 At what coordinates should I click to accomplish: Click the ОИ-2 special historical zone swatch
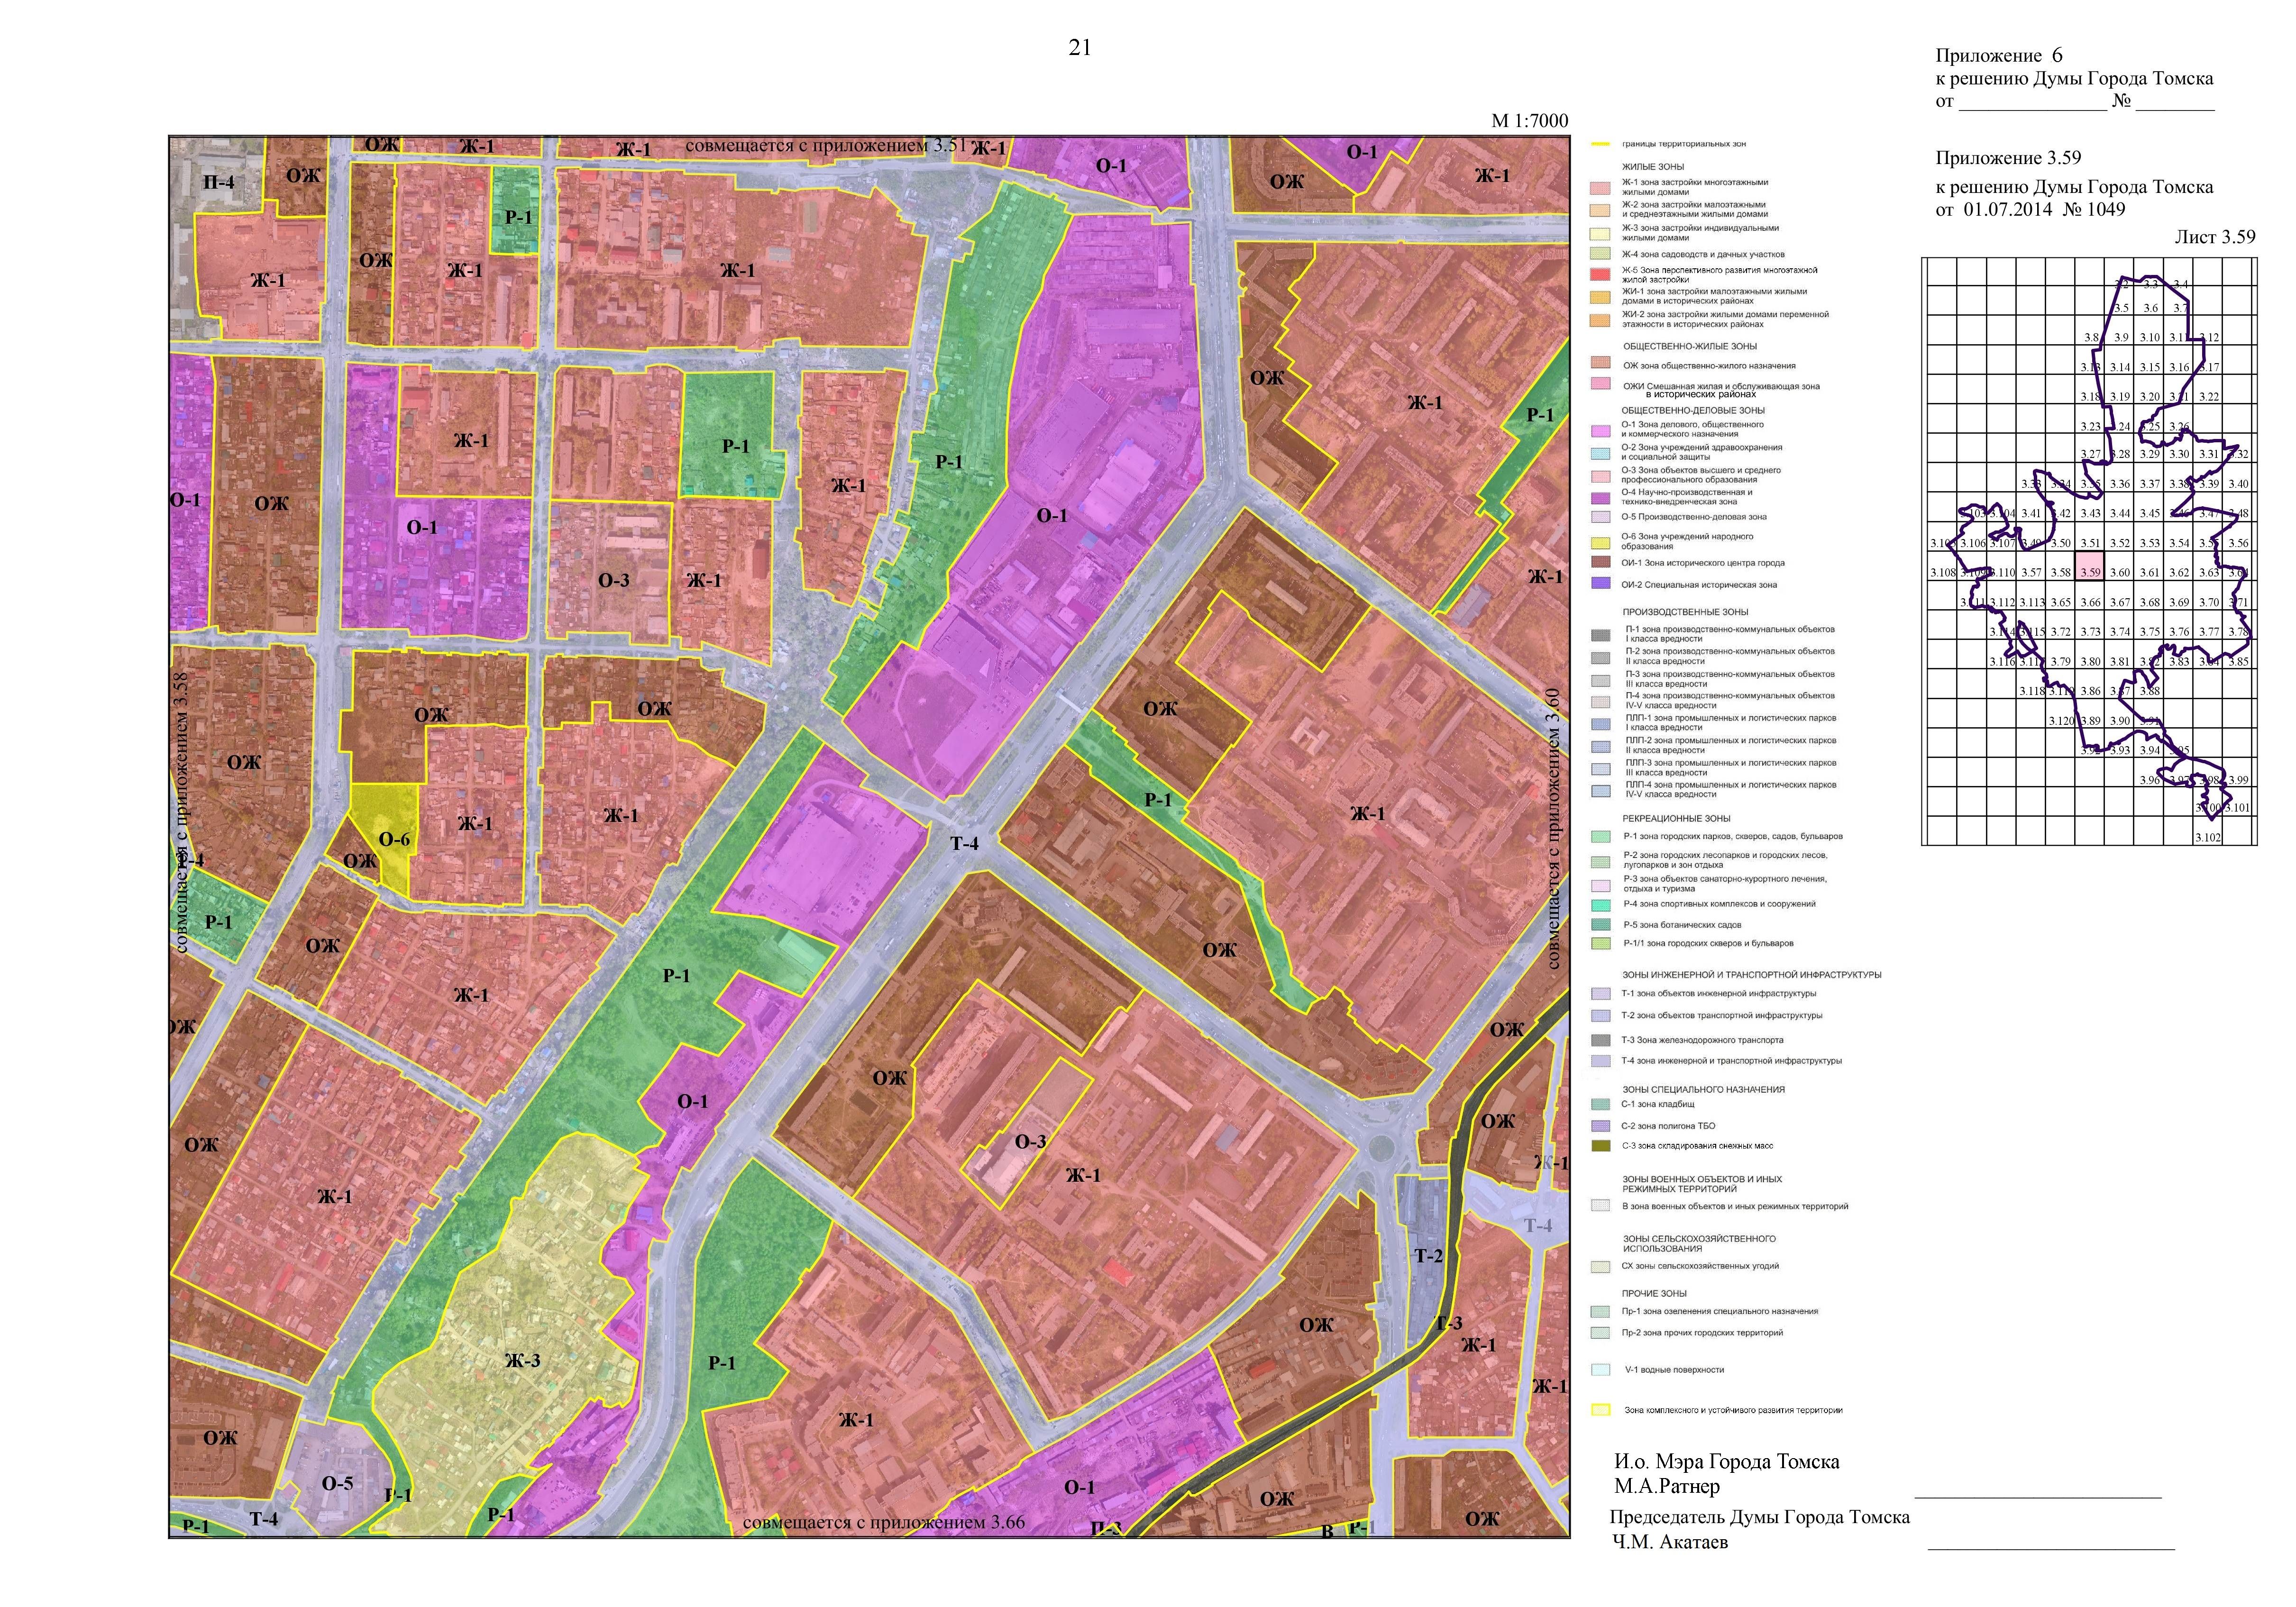(1600, 583)
